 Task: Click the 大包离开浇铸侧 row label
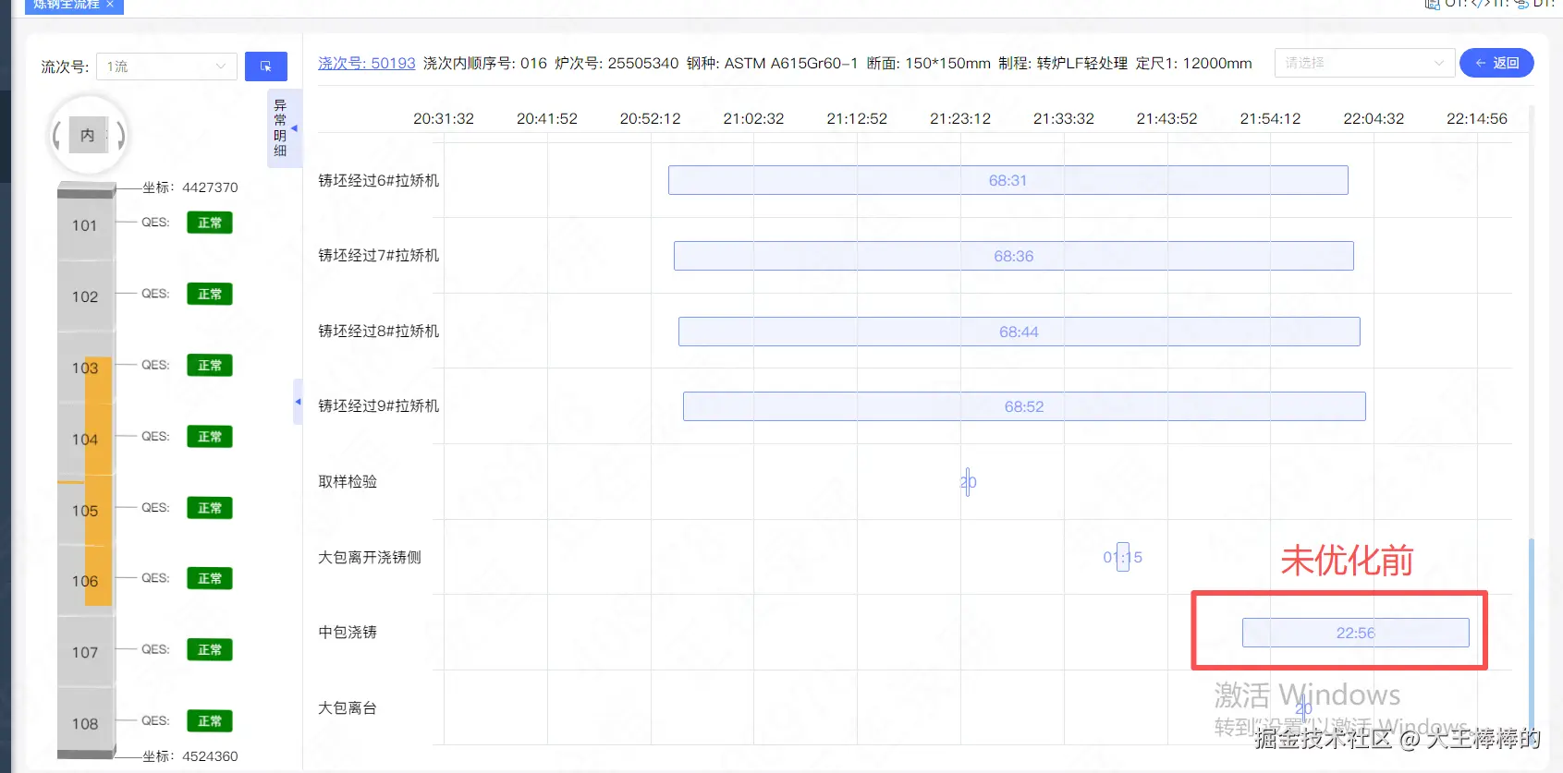click(x=370, y=557)
